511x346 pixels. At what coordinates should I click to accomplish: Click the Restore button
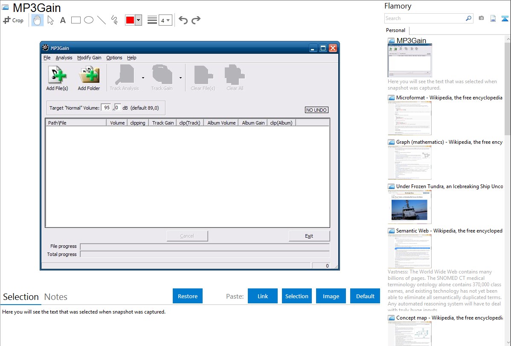[188, 296]
